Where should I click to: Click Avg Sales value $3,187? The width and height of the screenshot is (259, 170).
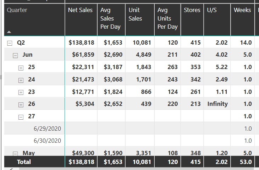coord(113,67)
